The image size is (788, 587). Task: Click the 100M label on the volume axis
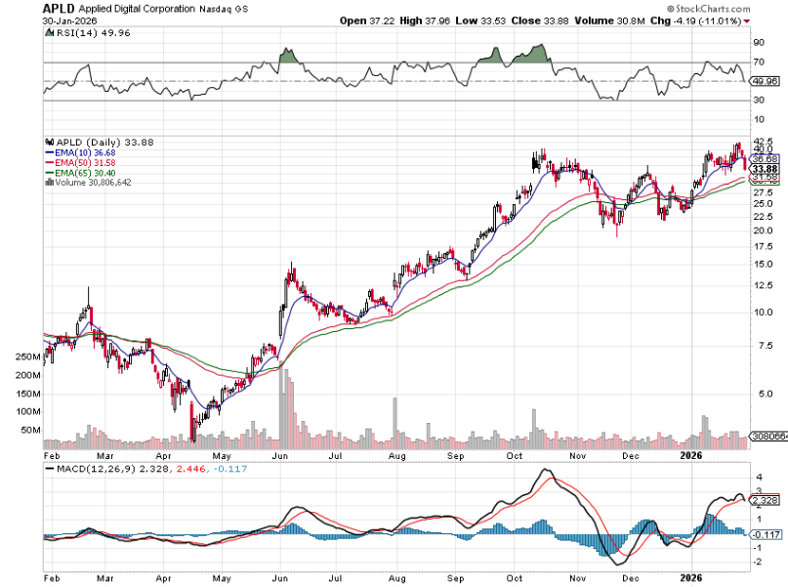tap(28, 412)
